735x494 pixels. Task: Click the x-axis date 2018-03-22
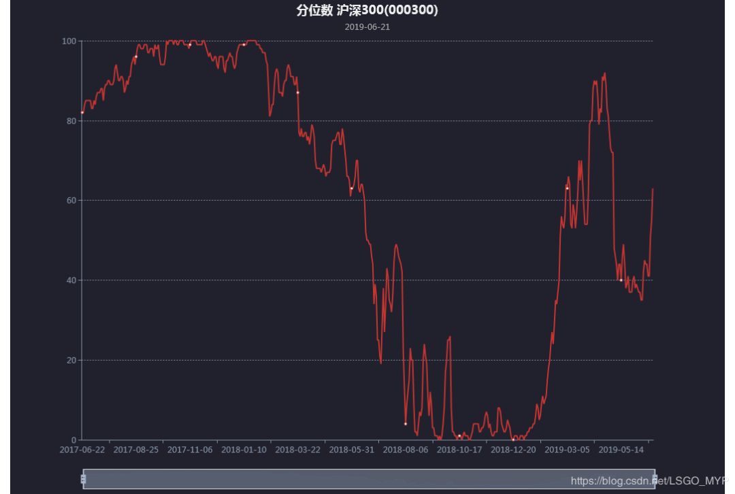(x=297, y=450)
